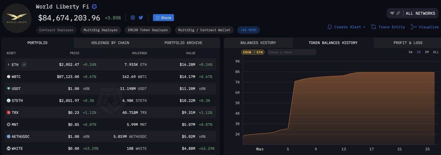Click the holdings 5.99M MNT
441x155 pixels.
137,125
